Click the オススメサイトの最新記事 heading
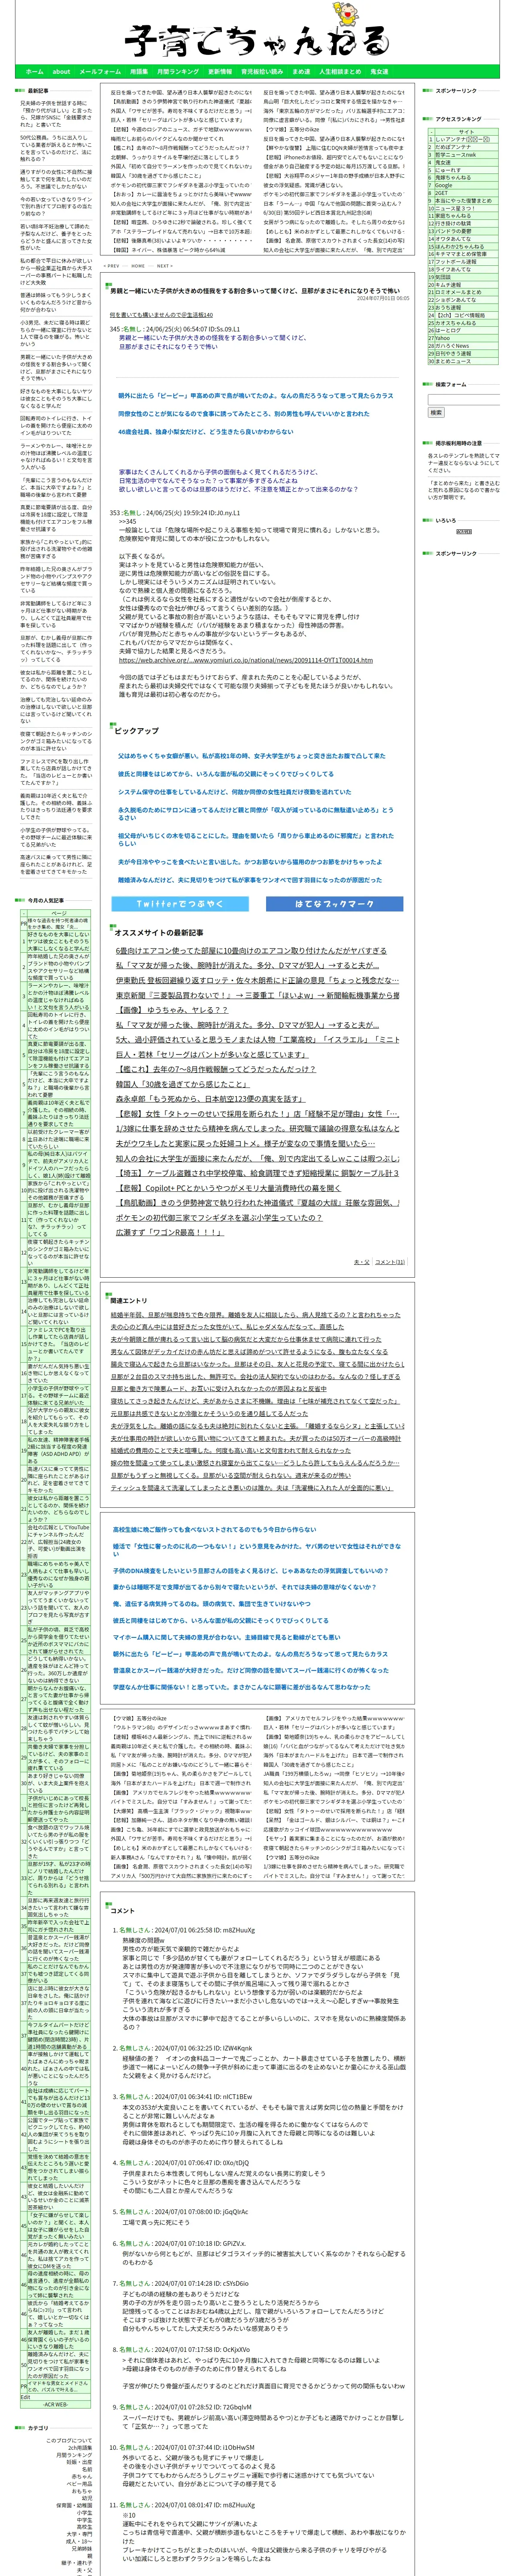The width and height of the screenshot is (515, 2576). [159, 933]
